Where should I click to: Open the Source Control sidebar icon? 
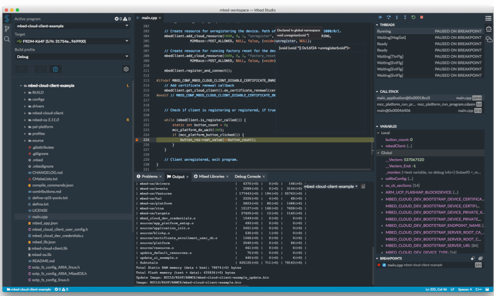click(x=7, y=28)
